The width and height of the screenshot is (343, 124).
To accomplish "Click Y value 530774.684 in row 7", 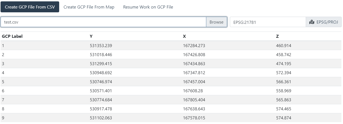I will click(x=101, y=100).
